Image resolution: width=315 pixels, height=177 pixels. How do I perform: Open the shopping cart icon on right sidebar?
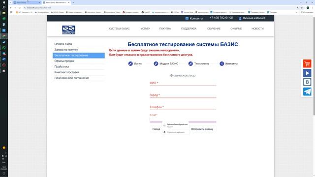click(307, 64)
